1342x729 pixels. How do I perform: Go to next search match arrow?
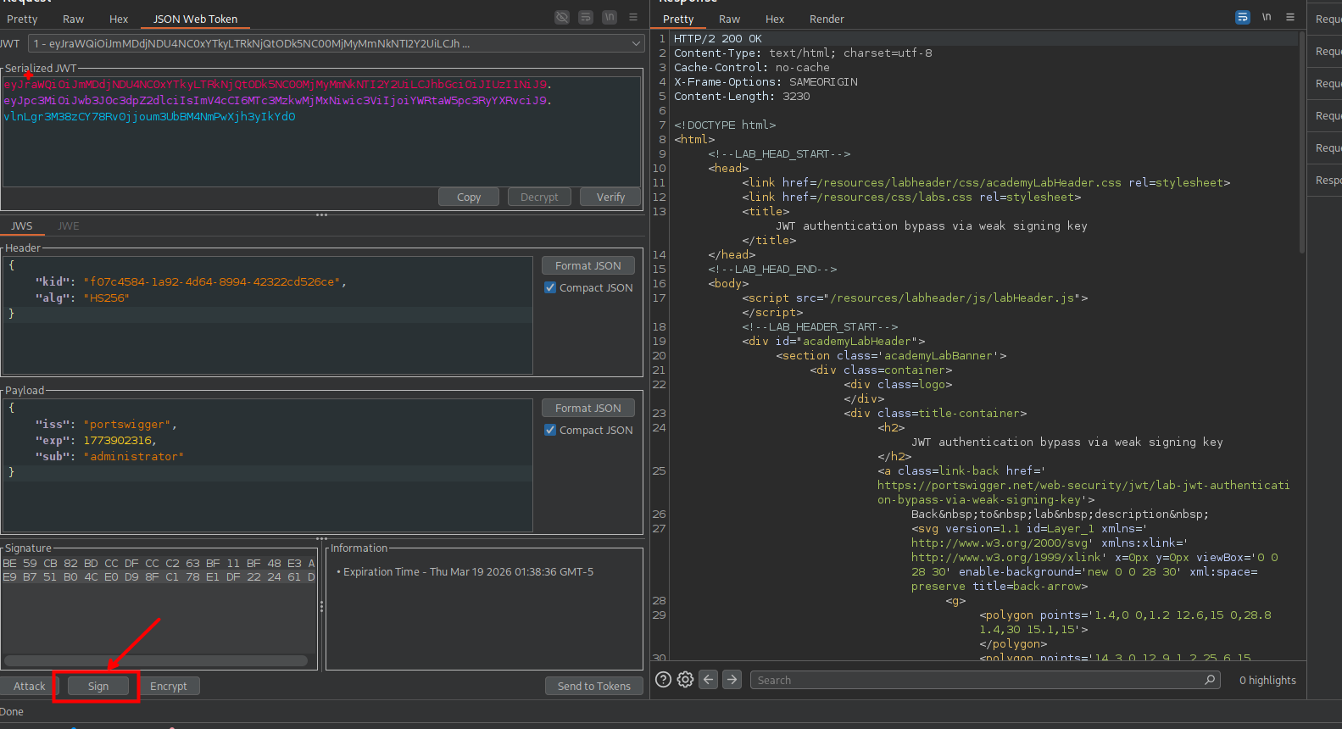732,680
